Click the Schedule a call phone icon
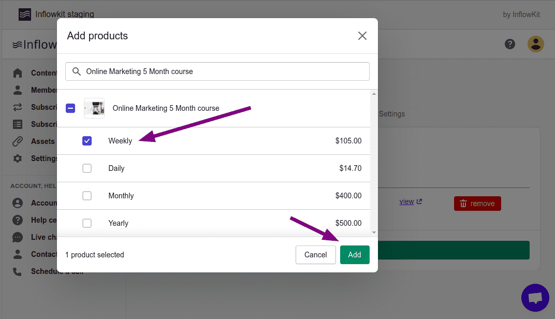This screenshot has width=555, height=319. tap(18, 271)
